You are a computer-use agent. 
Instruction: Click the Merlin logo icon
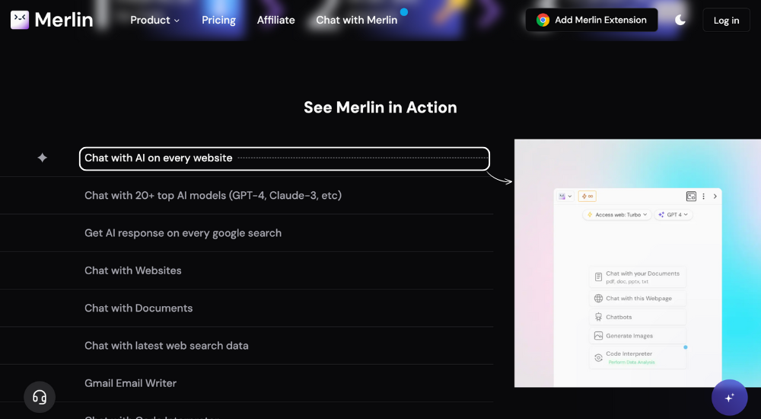click(x=20, y=20)
